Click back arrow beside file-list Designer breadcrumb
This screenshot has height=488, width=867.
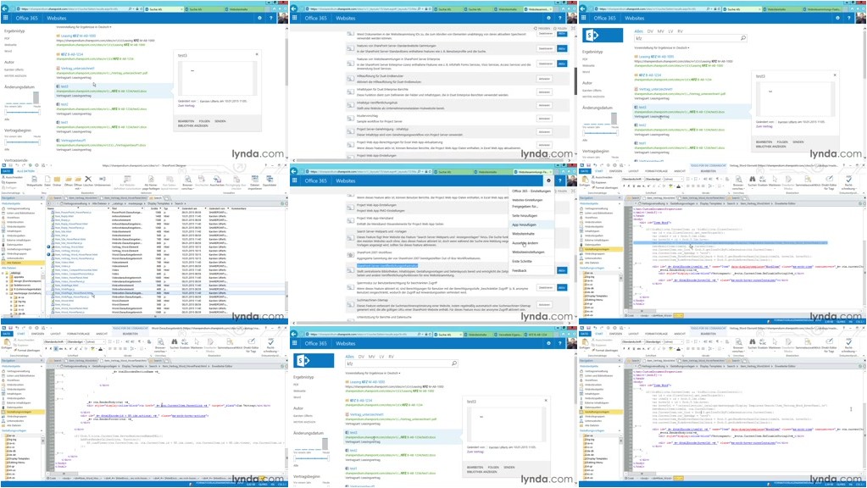click(x=48, y=203)
